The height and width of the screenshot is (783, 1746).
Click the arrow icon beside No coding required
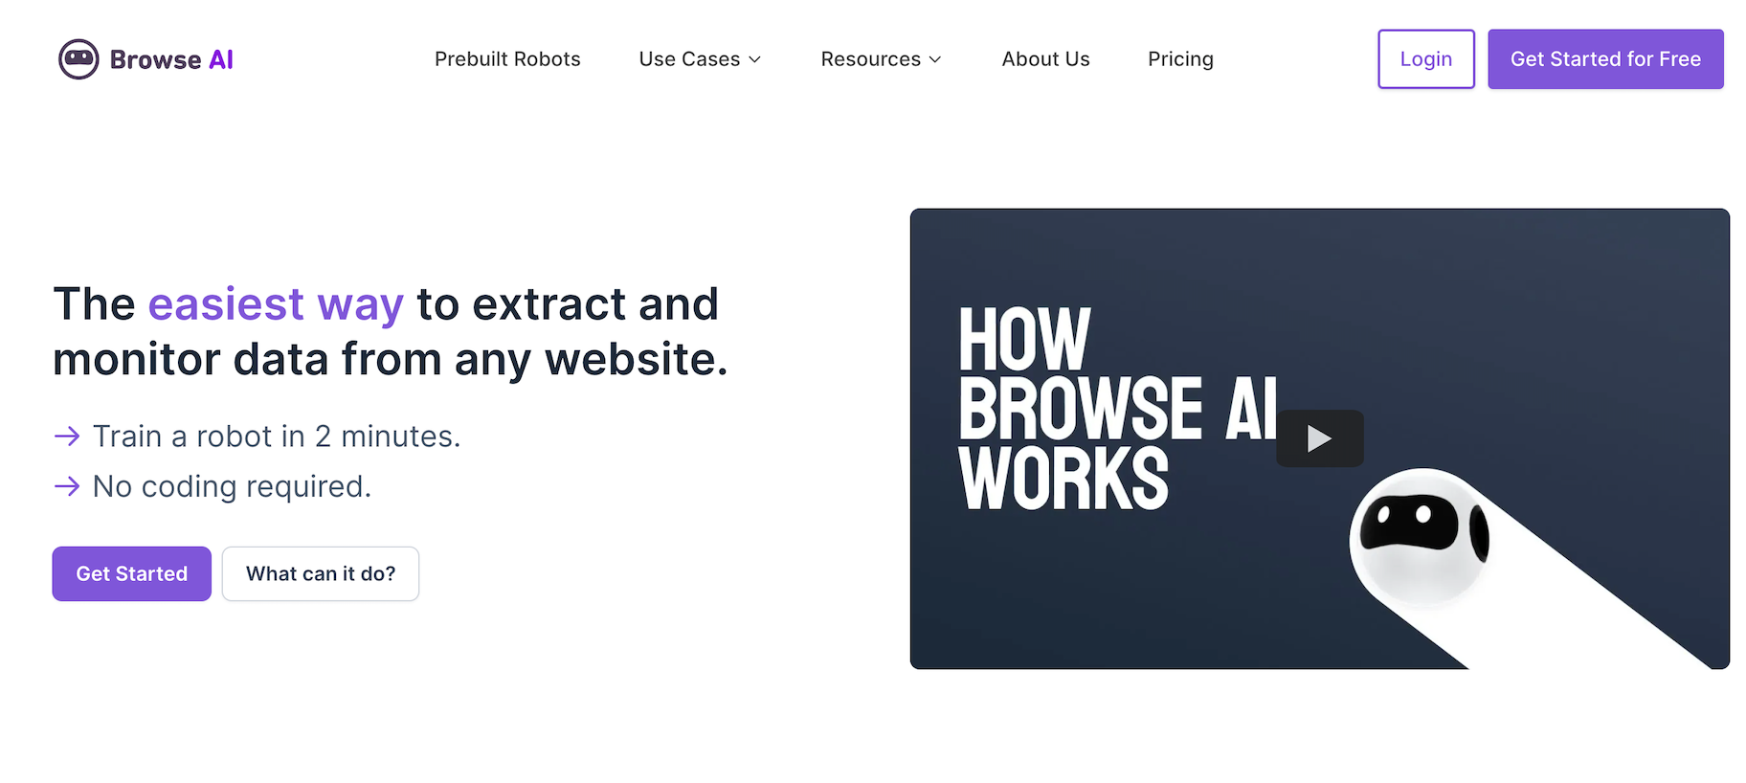coord(67,486)
